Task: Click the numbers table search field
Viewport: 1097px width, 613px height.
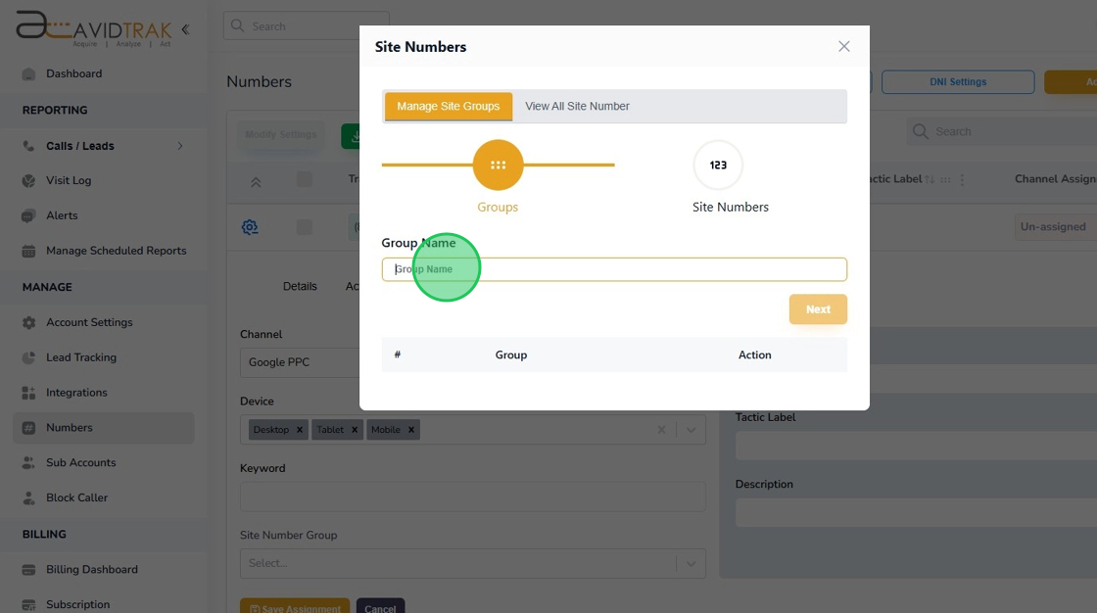Action: tap(1002, 131)
